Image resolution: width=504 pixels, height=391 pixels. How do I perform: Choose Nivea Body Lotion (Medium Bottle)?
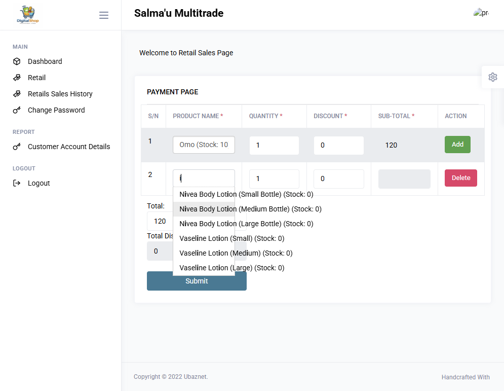point(250,209)
